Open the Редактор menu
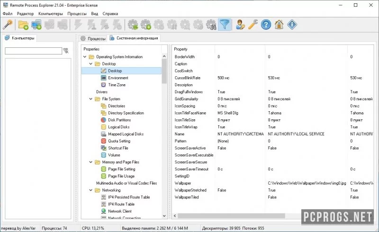Image resolution: width=379 pixels, height=232 pixels. point(26,14)
